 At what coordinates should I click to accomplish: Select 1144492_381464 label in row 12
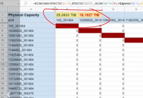pos(31,50)
